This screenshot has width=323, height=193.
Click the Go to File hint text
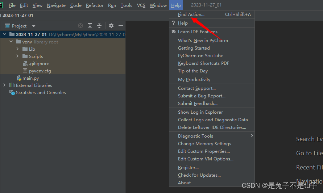(x=309, y=153)
